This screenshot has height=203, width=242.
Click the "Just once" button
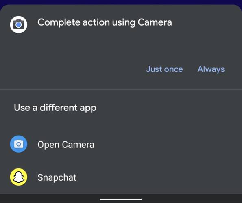[164, 69]
